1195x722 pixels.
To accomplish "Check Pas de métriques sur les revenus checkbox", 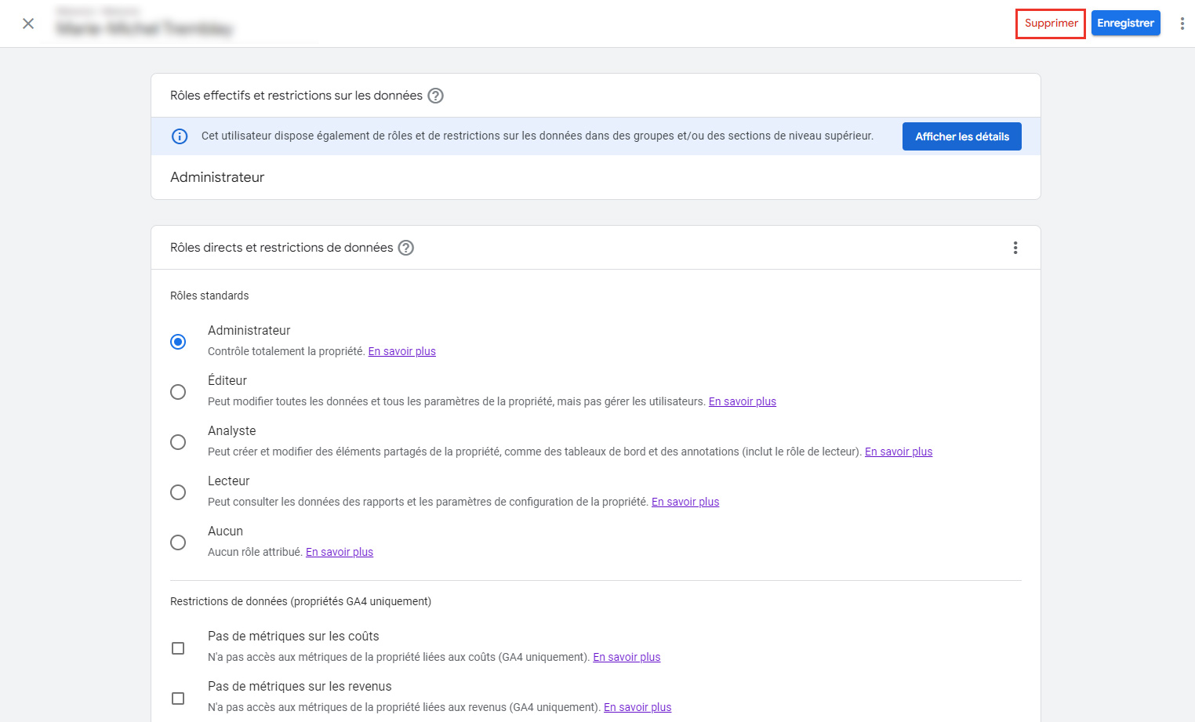I will pos(178,698).
